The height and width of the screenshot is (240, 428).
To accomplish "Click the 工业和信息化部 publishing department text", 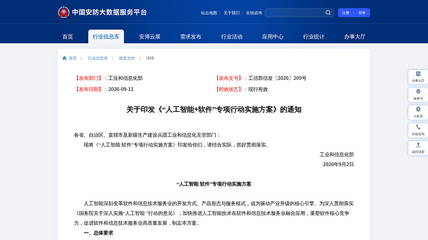I will click(x=125, y=78).
